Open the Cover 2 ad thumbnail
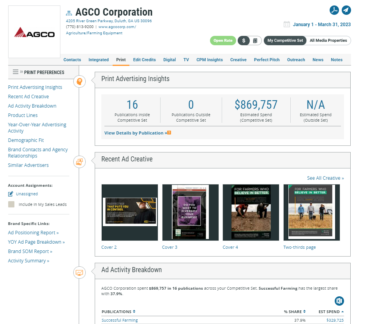 [x=130, y=212]
